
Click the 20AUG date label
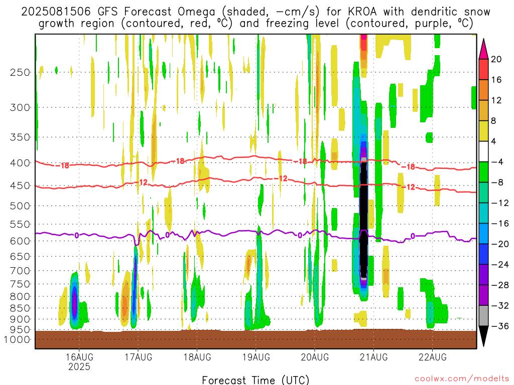(x=315, y=357)
